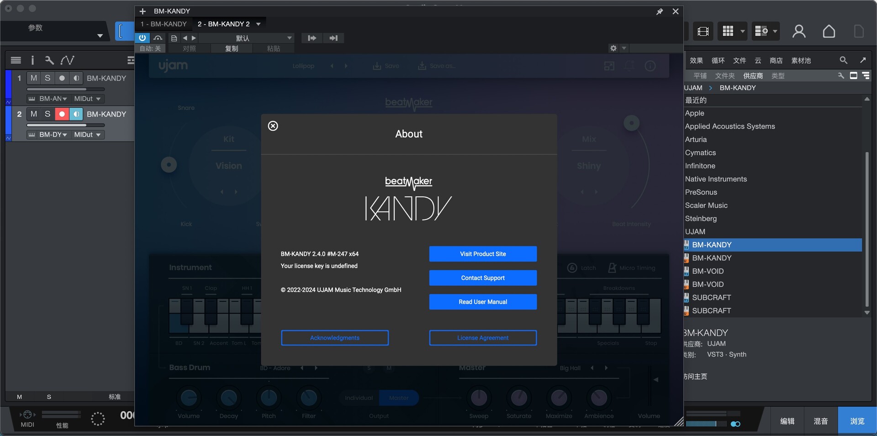Click the Visit Product Site button
The width and height of the screenshot is (877, 436).
coord(483,254)
